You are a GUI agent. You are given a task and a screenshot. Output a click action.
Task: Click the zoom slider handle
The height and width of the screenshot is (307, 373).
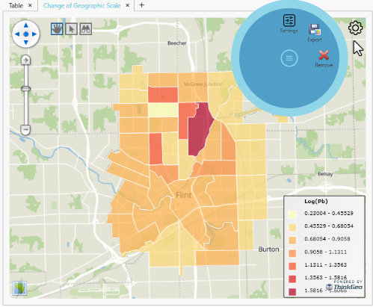pyautogui.click(x=25, y=89)
